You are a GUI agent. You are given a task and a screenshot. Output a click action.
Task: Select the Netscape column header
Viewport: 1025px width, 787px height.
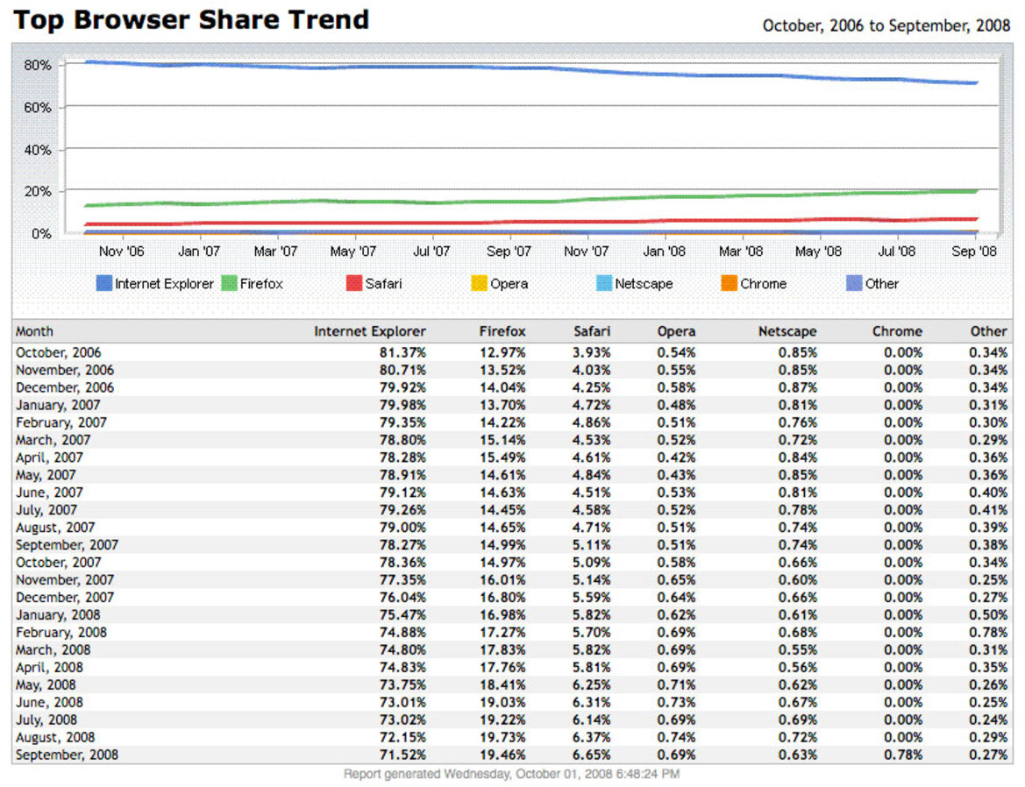click(x=787, y=331)
